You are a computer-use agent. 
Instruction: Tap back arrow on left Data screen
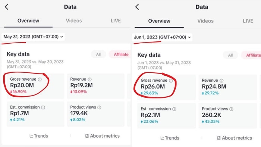pyautogui.click(x=6, y=7)
